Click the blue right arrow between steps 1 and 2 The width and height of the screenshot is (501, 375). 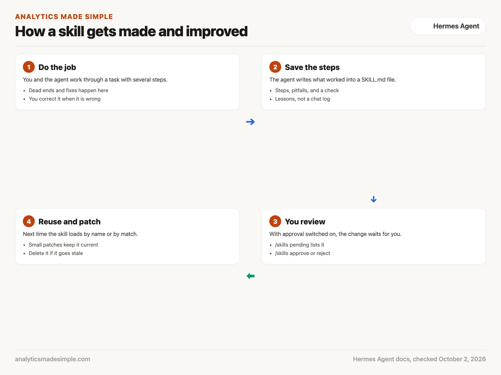[250, 122]
